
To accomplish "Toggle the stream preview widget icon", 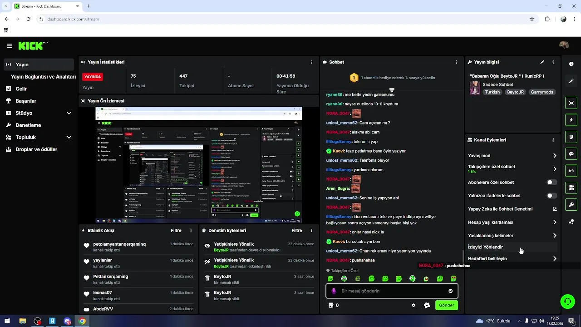I will point(571,103).
